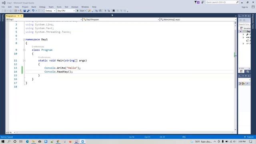Open the Build menu

click(x=34, y=7)
